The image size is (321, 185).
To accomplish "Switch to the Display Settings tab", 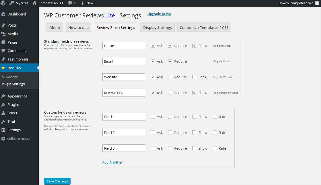I will tap(157, 27).
